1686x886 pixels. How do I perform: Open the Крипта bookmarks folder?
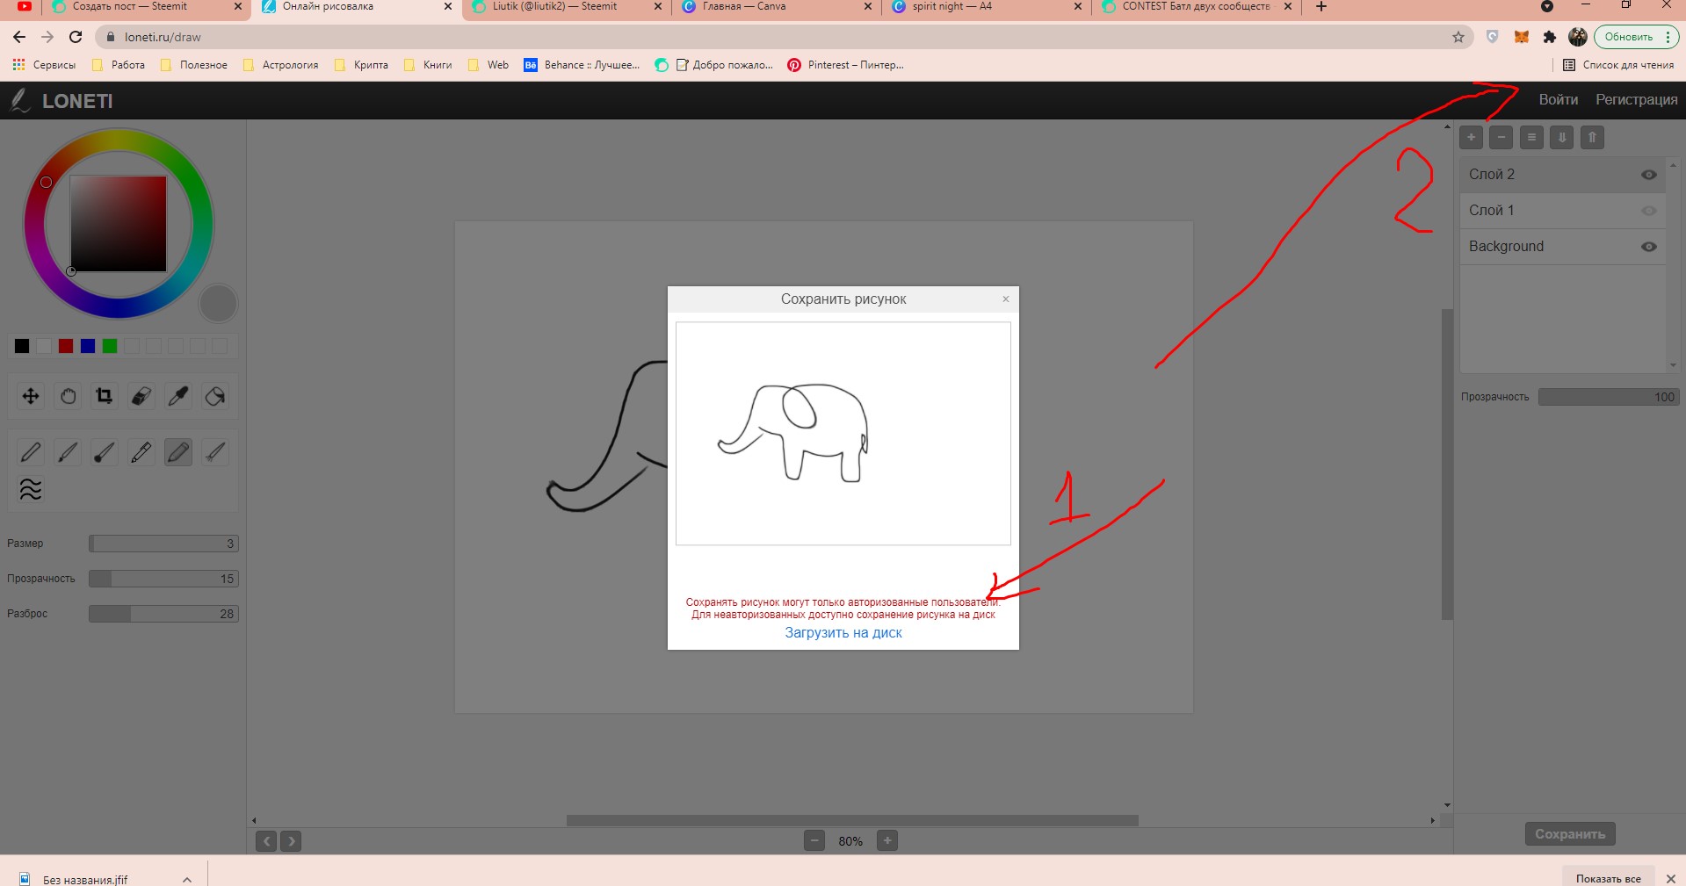[x=361, y=65]
